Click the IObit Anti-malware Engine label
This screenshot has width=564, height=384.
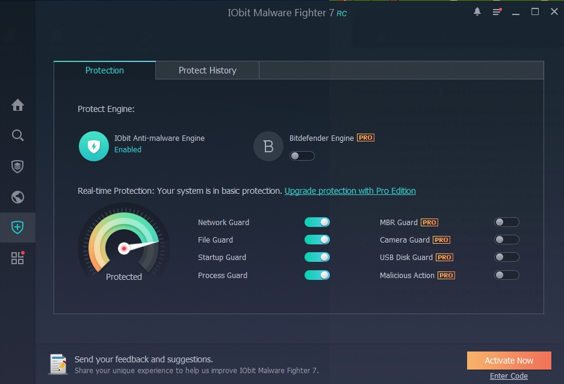[x=160, y=138]
